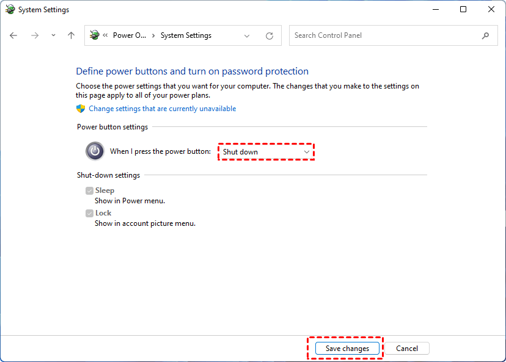506x362 pixels.
Task: Open the recent locations dropdown arrow
Action: [x=54, y=35]
